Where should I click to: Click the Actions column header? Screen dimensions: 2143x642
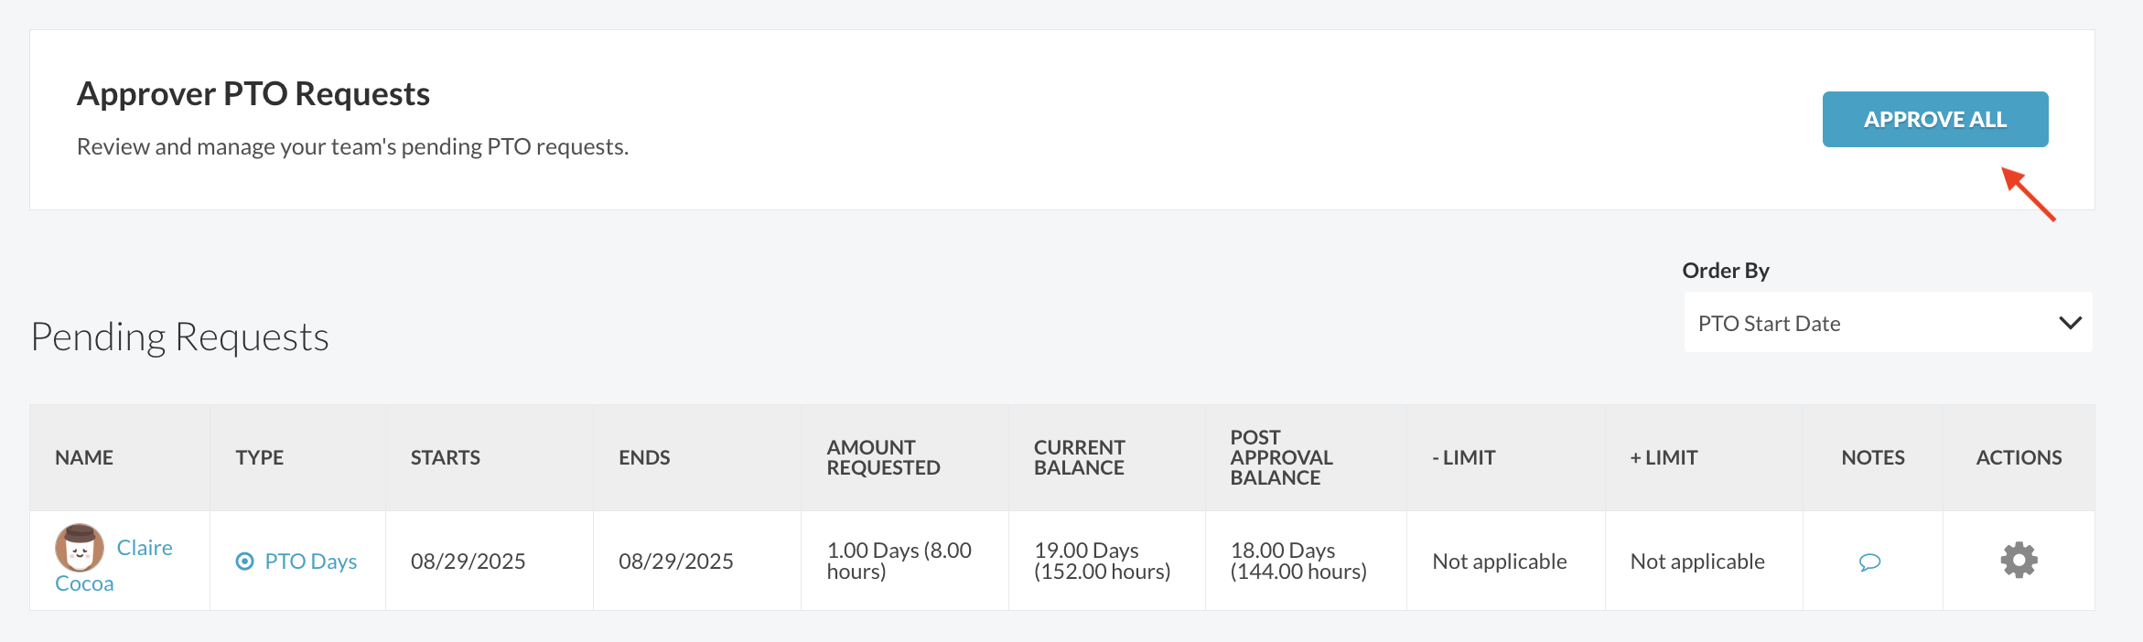(2019, 457)
